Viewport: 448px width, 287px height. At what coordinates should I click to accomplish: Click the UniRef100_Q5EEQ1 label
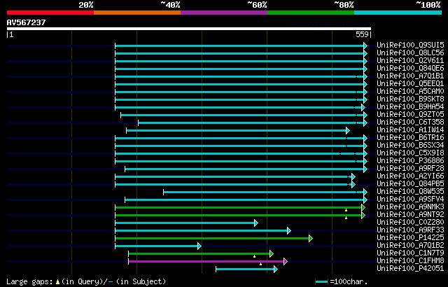pos(410,84)
